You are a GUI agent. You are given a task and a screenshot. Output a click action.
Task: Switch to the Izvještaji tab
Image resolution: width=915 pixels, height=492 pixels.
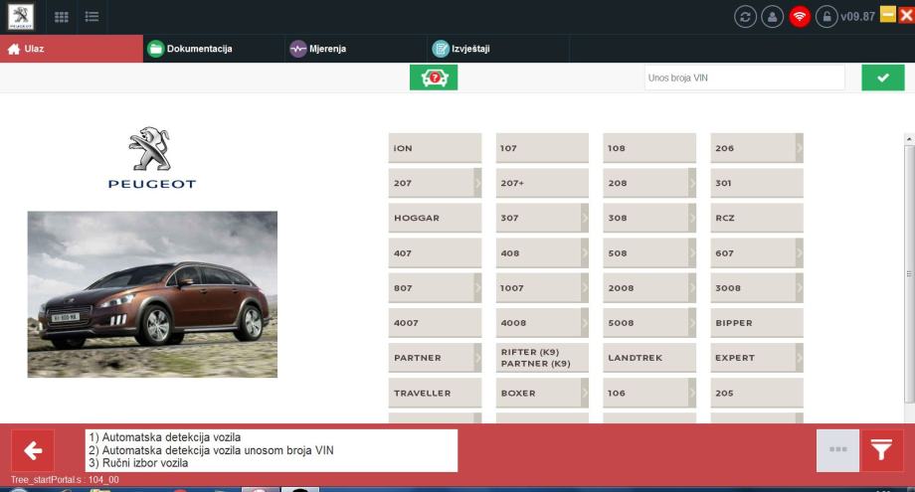[x=498, y=49]
